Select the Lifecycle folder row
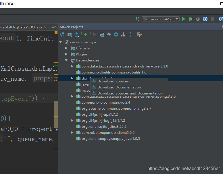Image resolution: width=223 pixels, height=174 pixels. 141,48
